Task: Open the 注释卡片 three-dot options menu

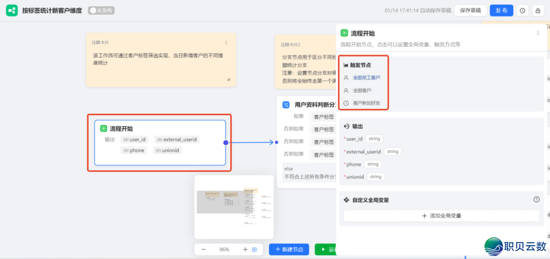Action: [x=226, y=43]
